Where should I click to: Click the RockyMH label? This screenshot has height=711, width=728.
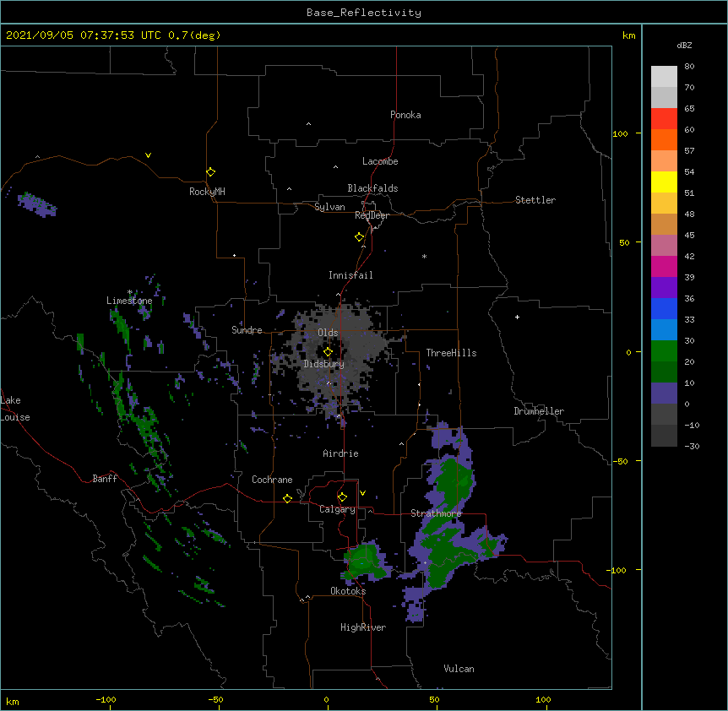click(207, 192)
